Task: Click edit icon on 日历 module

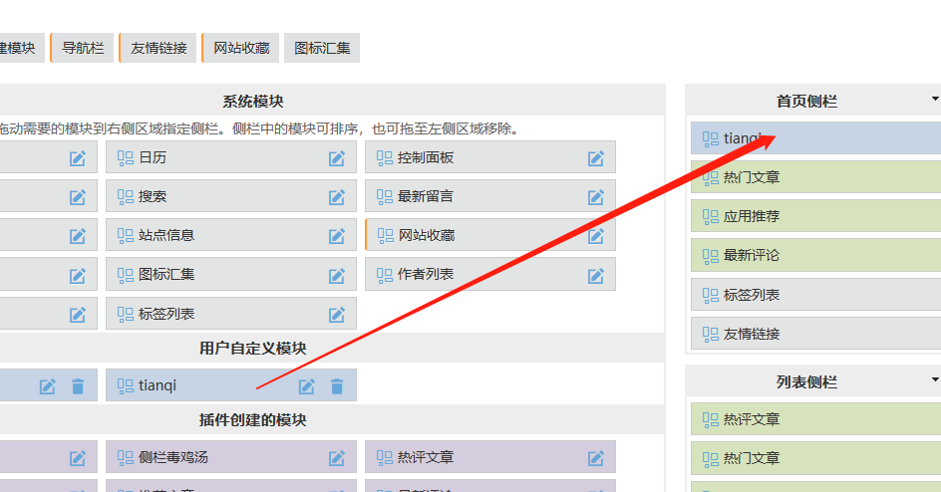Action: tap(337, 158)
